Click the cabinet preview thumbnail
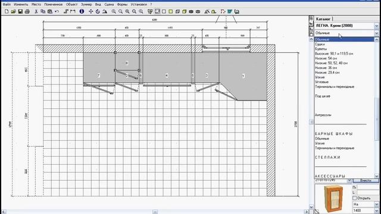 pyautogui.click(x=333, y=199)
